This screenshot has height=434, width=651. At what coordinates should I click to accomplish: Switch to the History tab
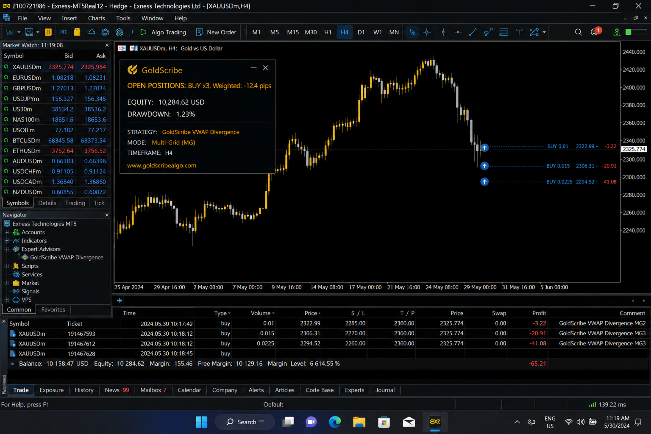click(x=84, y=390)
